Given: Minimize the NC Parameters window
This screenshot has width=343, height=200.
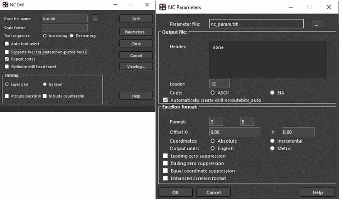Looking at the screenshot, I should pos(291,7).
